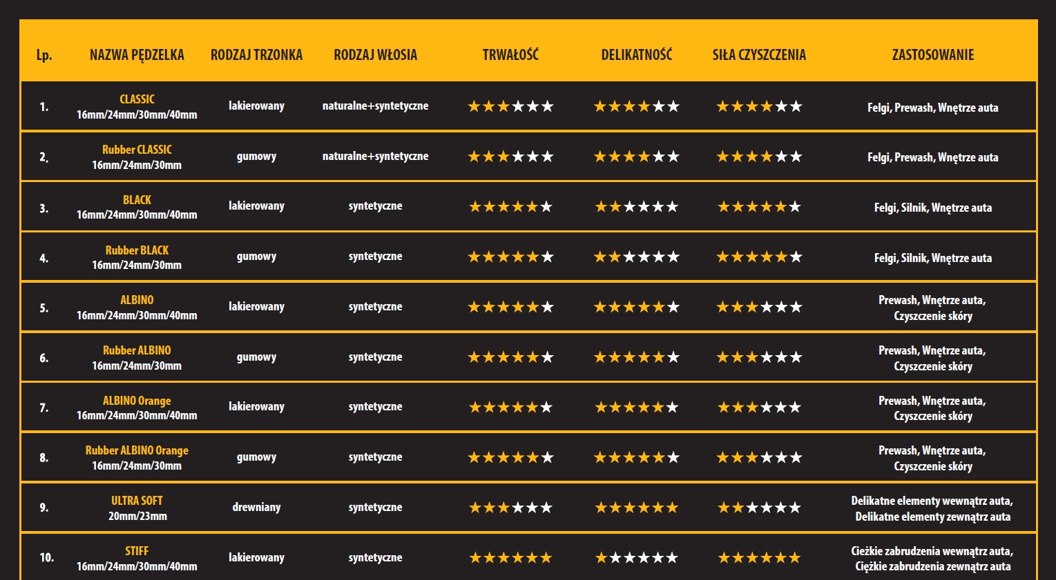Screen dimensions: 1056x580
Task: Click the TRWAŁOŚĆ stars in the STIFF row
Action: (x=510, y=558)
